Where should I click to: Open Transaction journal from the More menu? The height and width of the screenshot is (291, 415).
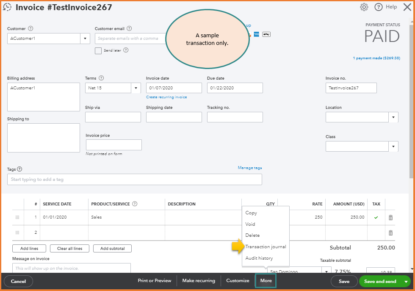coord(266,247)
